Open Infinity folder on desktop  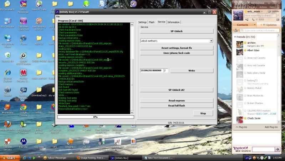(39, 109)
